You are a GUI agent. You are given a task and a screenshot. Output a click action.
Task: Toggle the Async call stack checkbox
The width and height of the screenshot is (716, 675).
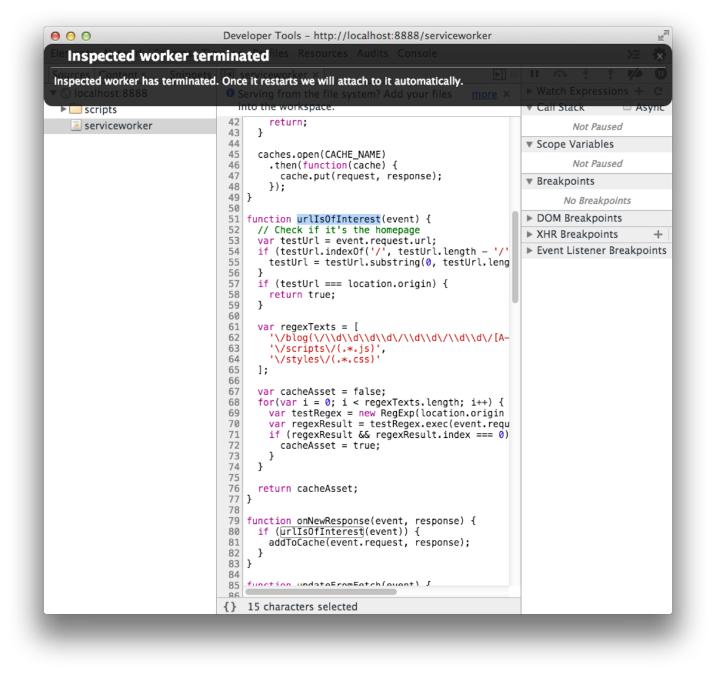tap(626, 107)
